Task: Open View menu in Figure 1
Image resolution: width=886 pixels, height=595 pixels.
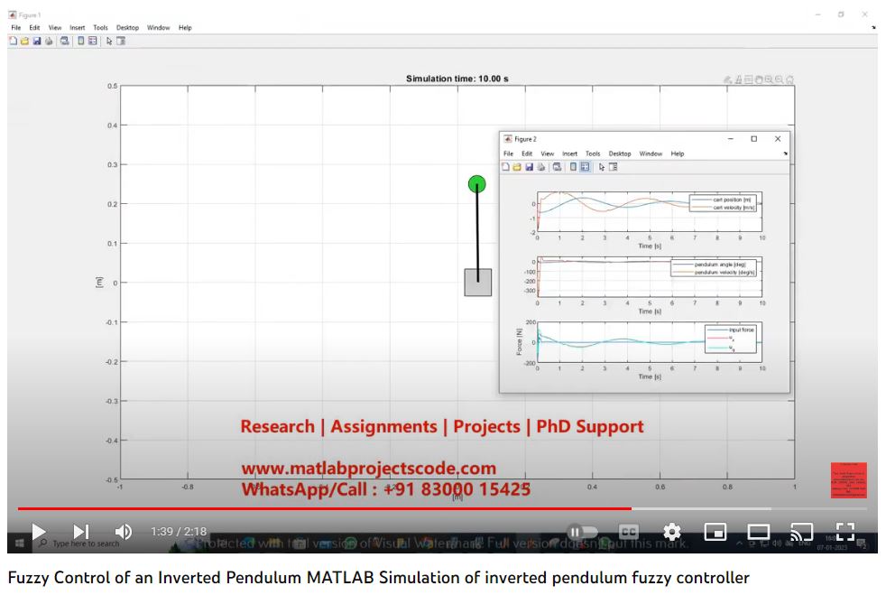Action: [55, 27]
